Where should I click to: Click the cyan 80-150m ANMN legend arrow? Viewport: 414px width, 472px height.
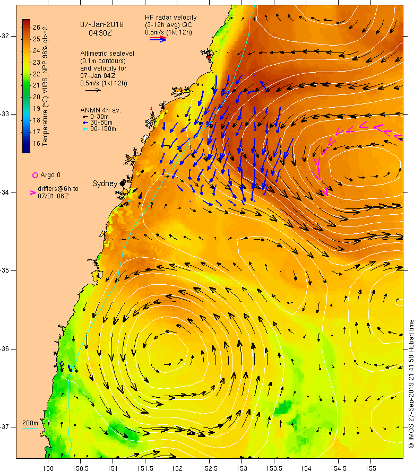[x=85, y=129]
